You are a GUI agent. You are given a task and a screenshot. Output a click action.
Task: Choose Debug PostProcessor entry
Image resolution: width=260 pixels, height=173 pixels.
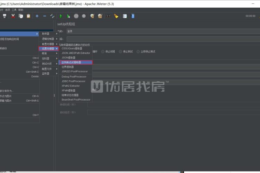76,77
